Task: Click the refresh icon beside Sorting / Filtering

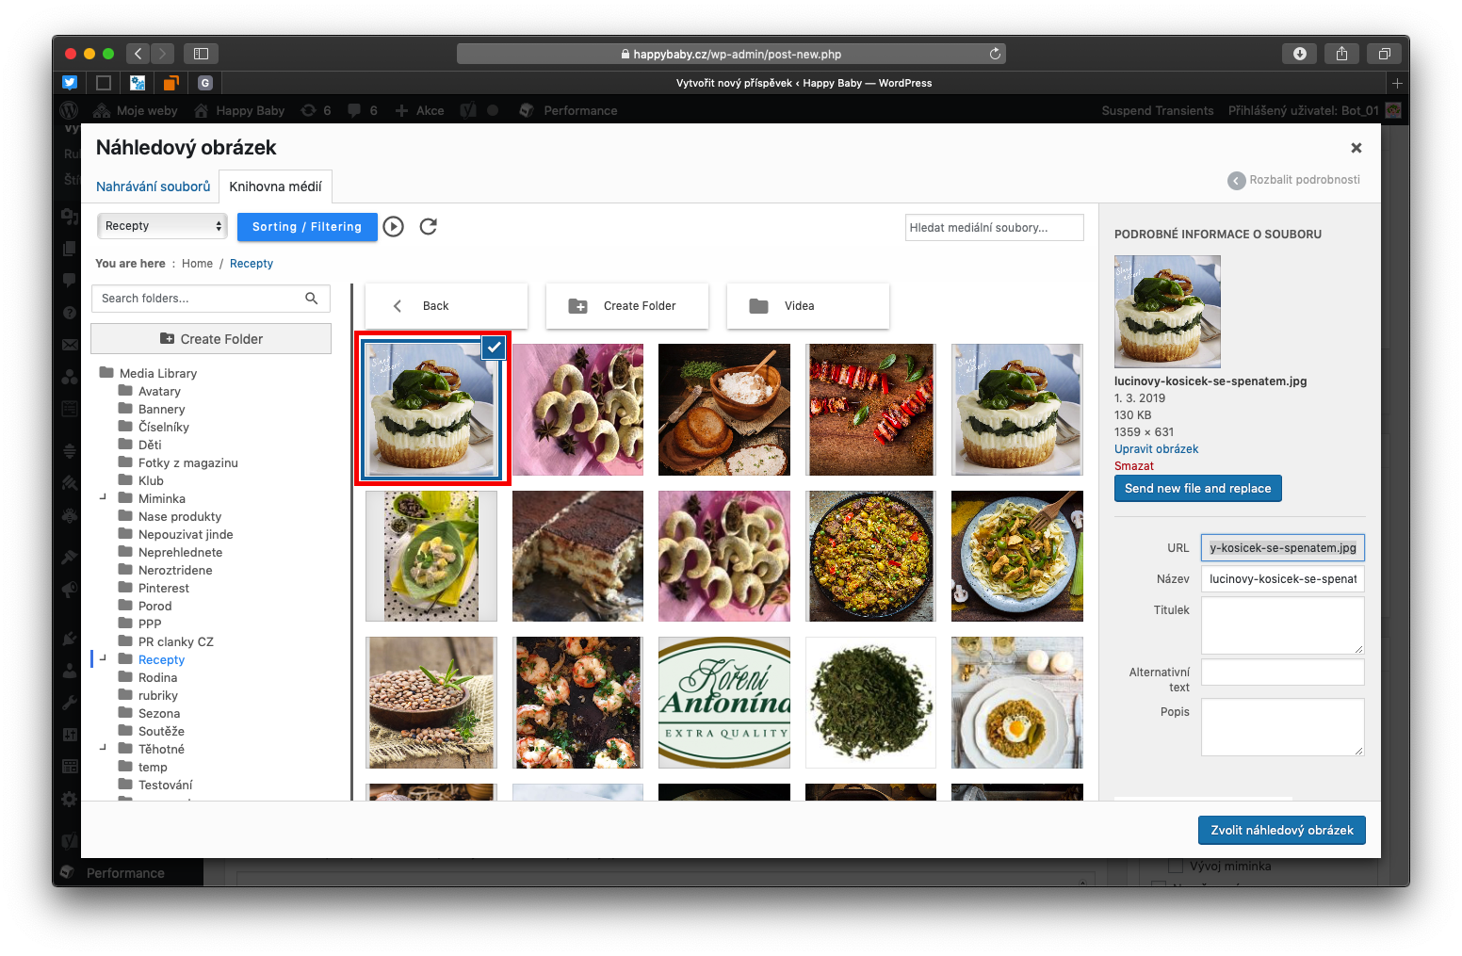Action: tap(429, 226)
